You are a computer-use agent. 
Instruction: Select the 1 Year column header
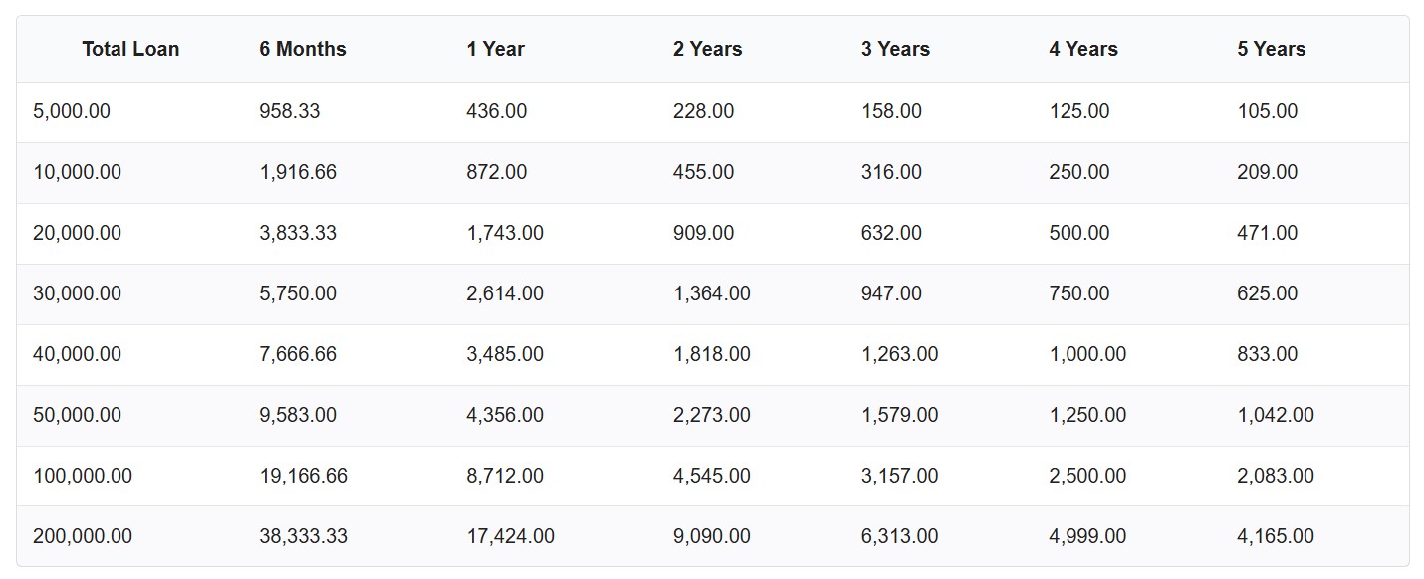(x=495, y=49)
